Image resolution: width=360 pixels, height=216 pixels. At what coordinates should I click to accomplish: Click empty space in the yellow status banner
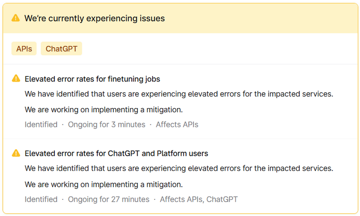coord(270,18)
